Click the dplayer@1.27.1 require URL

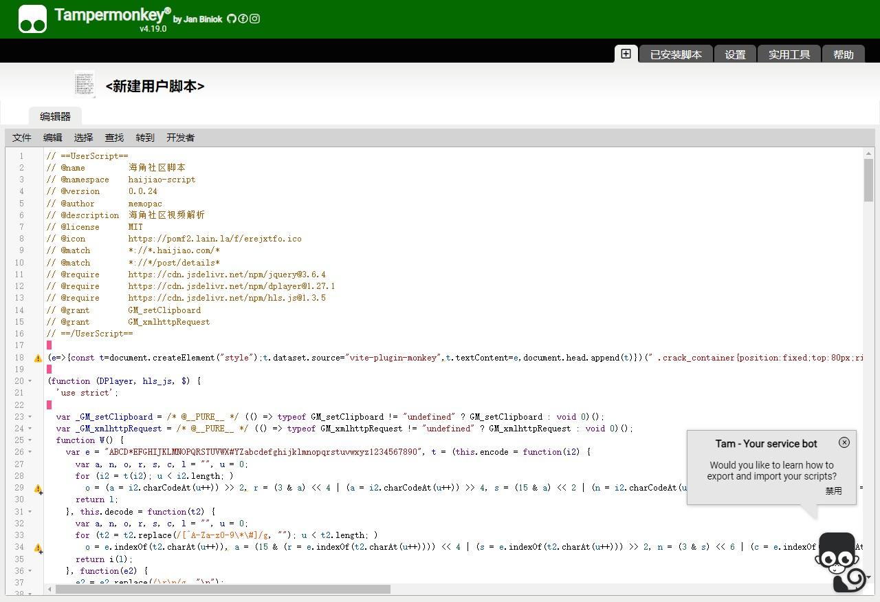click(232, 286)
